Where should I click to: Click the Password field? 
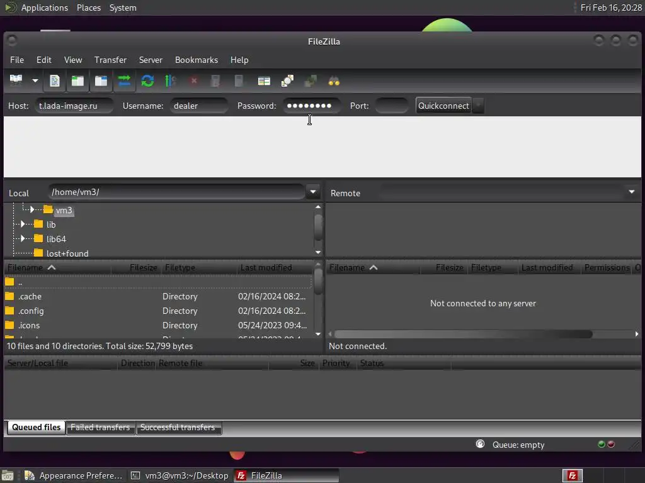(311, 106)
